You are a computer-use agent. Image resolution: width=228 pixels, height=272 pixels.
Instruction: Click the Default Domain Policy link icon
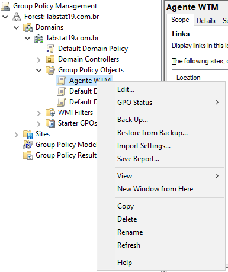(x=50, y=49)
